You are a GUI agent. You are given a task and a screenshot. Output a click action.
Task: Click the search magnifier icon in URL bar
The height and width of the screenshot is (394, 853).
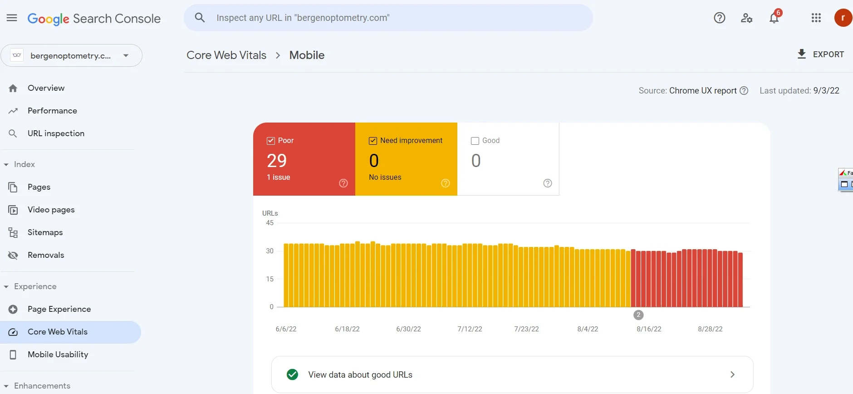tap(200, 18)
